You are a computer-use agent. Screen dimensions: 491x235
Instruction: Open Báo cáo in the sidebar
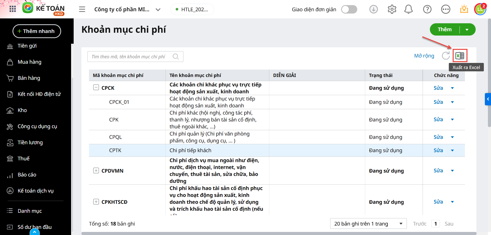27,175
